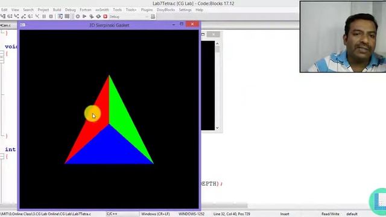Click the Step out debugger icon
The height and width of the screenshot is (217, 386).
pos(24,16)
